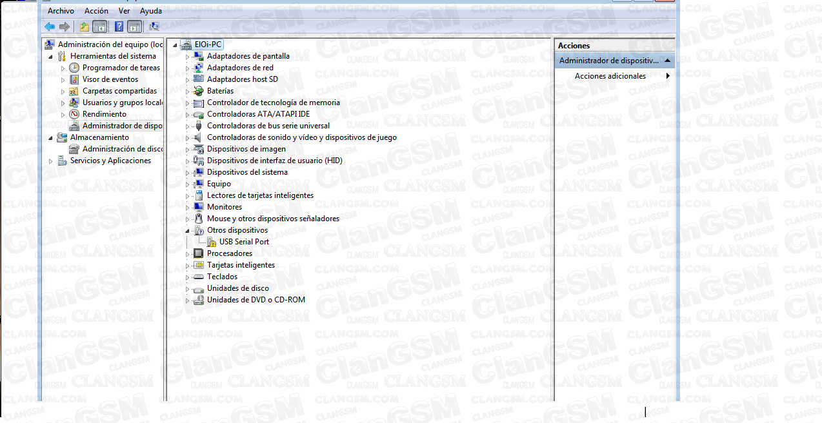The image size is (822, 423).
Task: Select the Equipo category label
Action: pos(219,184)
